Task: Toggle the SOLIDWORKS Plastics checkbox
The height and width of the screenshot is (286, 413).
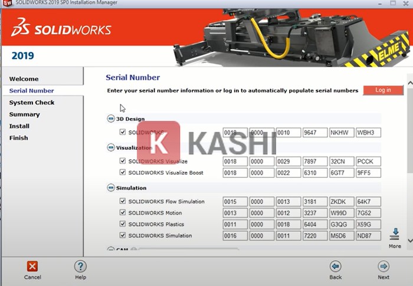Action: [x=123, y=225]
